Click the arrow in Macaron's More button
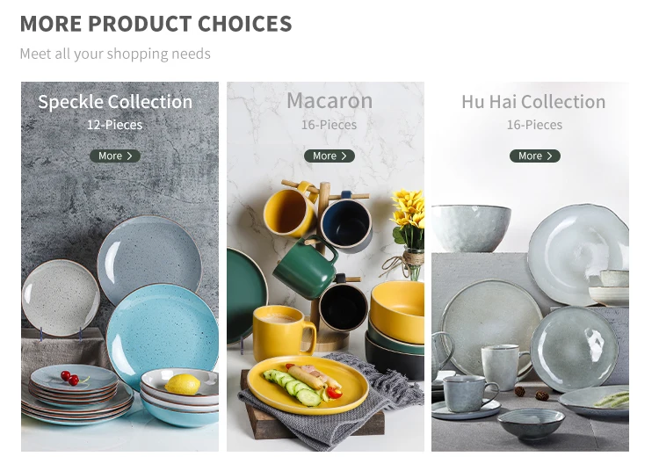 click(344, 156)
